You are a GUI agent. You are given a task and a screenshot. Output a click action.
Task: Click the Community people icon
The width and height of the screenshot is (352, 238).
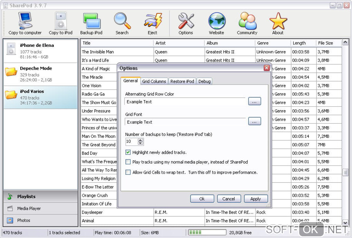pyautogui.click(x=247, y=21)
